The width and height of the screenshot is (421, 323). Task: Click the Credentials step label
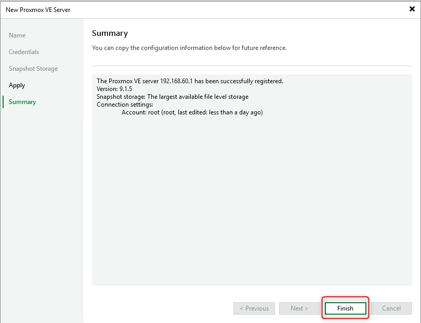(23, 51)
